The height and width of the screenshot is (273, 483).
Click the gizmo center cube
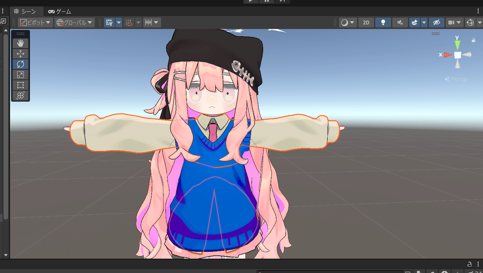click(458, 55)
